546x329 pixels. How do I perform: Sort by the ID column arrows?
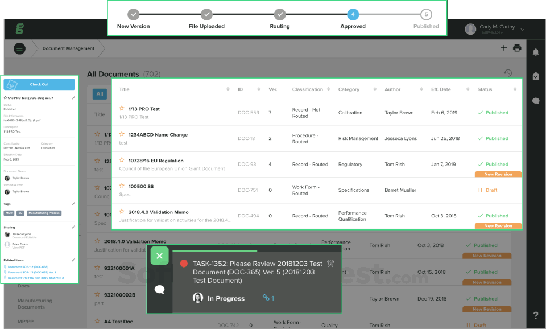point(259,89)
